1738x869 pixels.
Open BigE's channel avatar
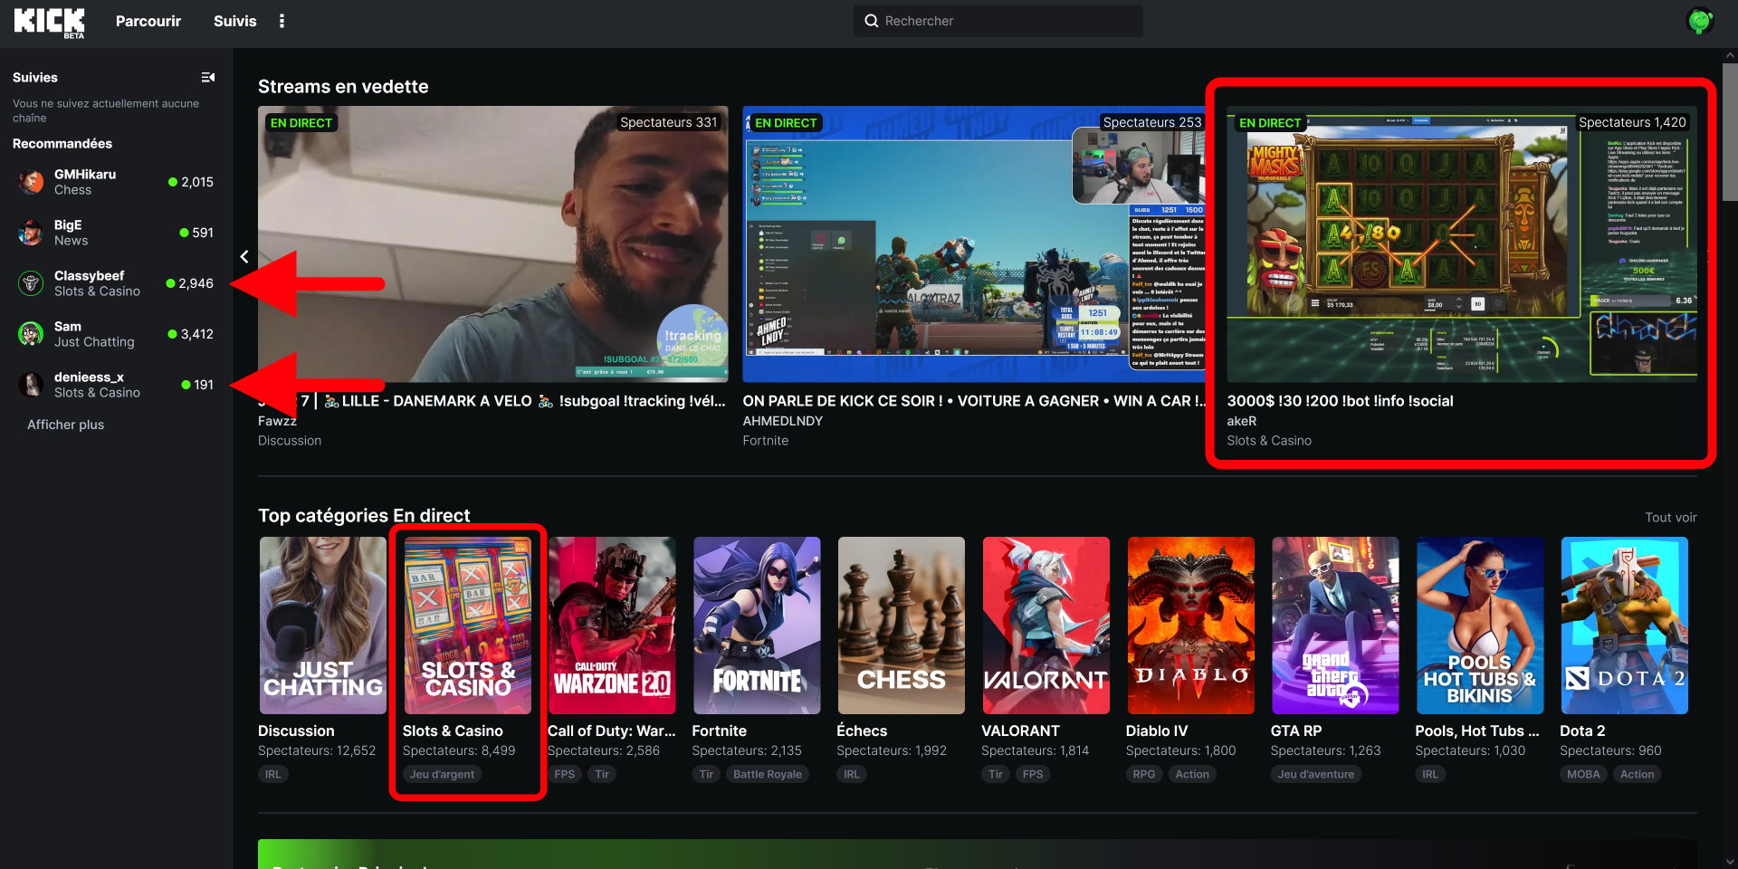tap(31, 233)
